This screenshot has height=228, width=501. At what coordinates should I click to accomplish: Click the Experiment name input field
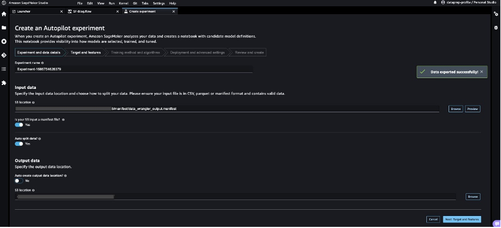tap(133, 69)
